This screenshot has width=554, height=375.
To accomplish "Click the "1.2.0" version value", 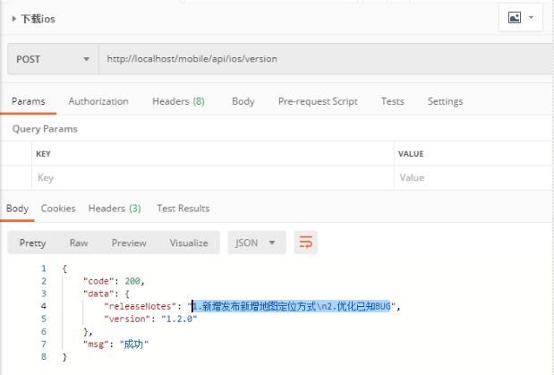I will click(x=179, y=319).
